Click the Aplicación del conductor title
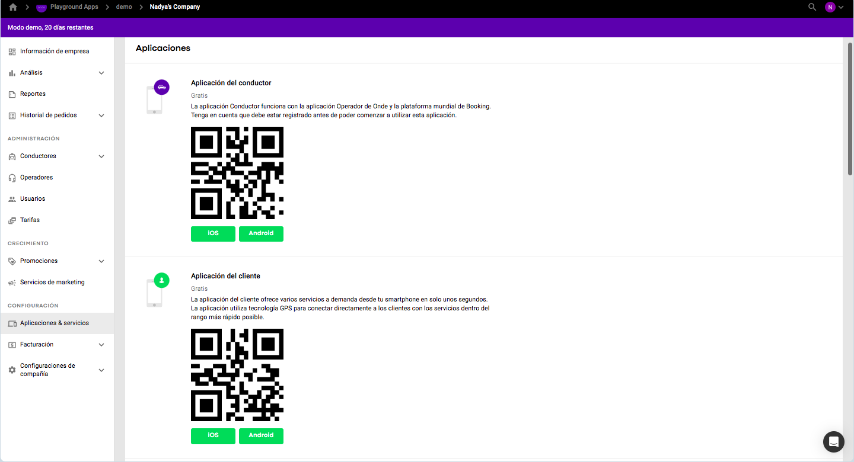Screen dimensions: 854x462 [231, 83]
